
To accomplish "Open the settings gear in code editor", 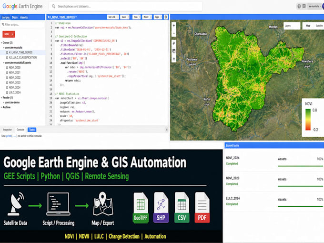I will coord(166,17).
